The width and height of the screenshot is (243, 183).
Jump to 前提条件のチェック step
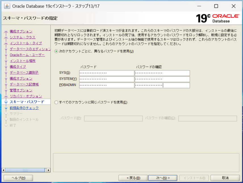(24, 108)
